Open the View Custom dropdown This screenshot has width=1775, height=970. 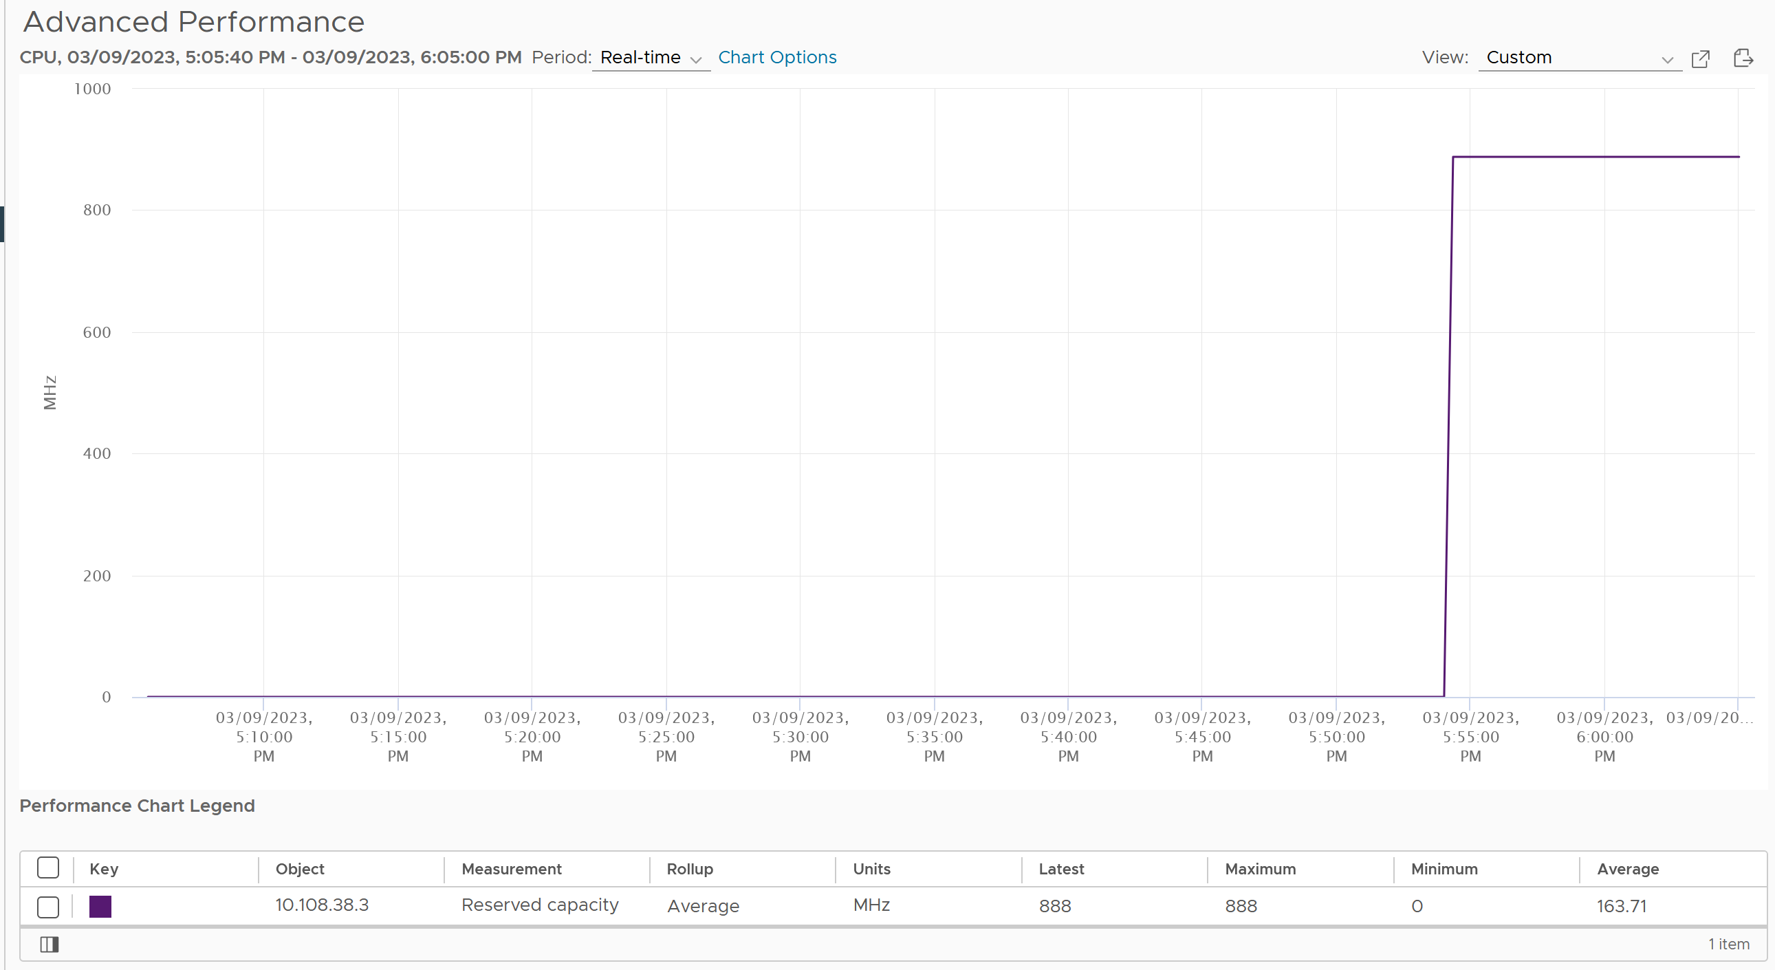(1580, 58)
